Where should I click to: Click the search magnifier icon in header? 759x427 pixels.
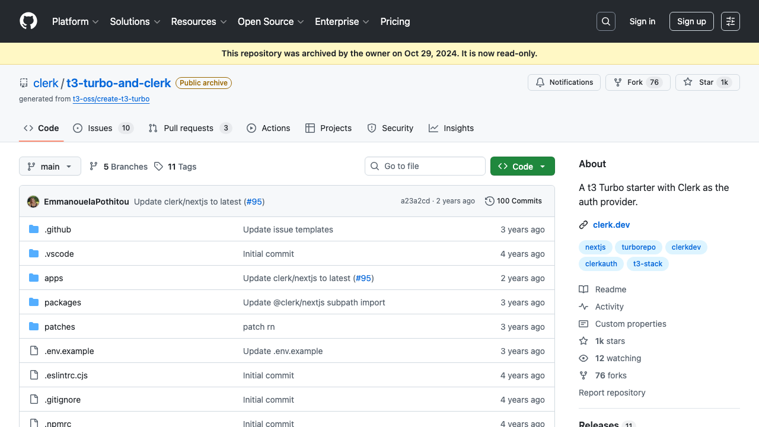606,21
